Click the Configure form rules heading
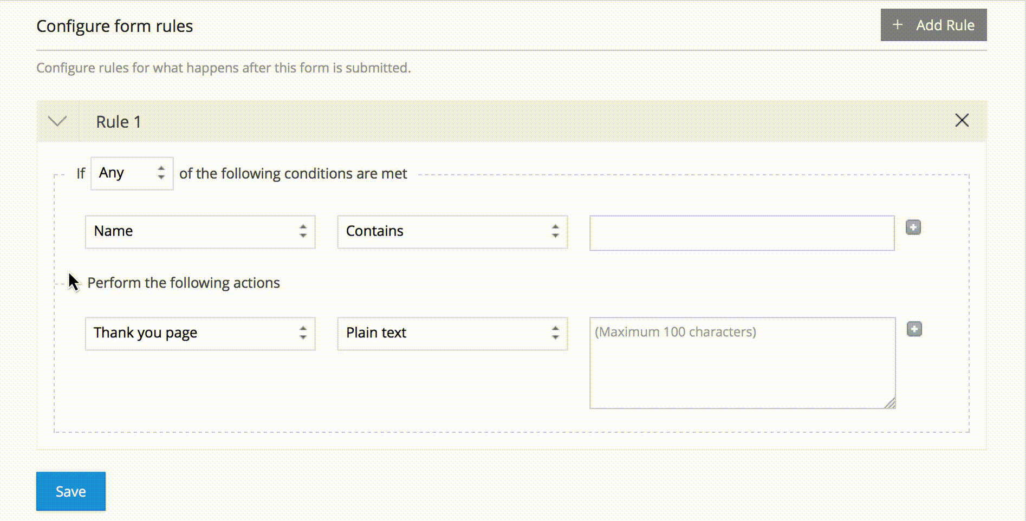The width and height of the screenshot is (1026, 521). [114, 26]
